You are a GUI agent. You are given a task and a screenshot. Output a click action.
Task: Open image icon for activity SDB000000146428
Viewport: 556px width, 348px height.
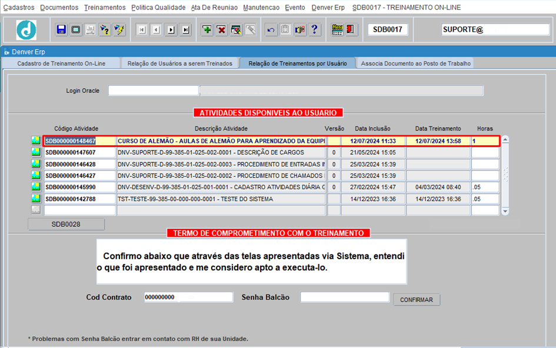coord(36,164)
